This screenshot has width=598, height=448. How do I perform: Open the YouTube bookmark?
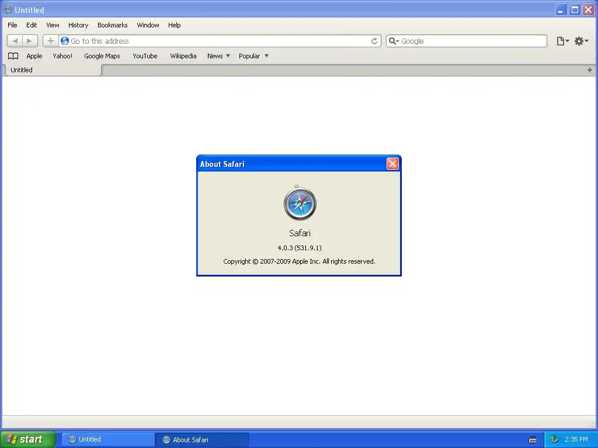click(x=145, y=56)
